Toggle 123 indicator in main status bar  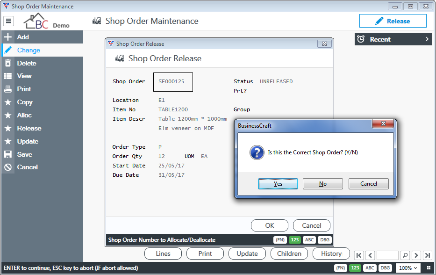(355, 268)
